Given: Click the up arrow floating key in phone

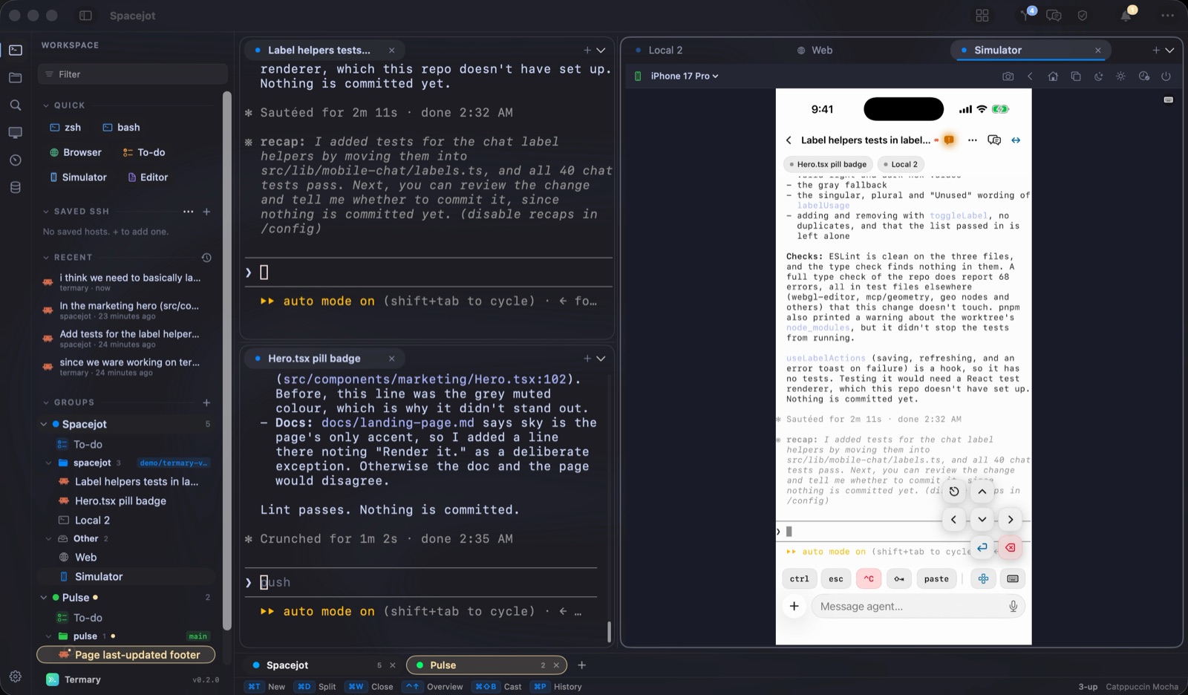Looking at the screenshot, I should coord(982,492).
